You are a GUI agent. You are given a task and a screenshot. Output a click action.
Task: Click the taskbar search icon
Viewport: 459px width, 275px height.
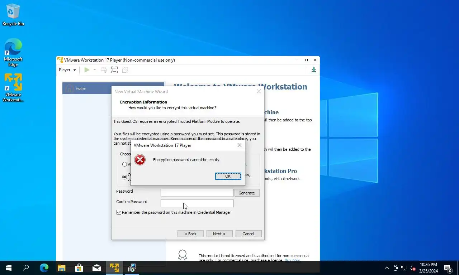(x=26, y=268)
